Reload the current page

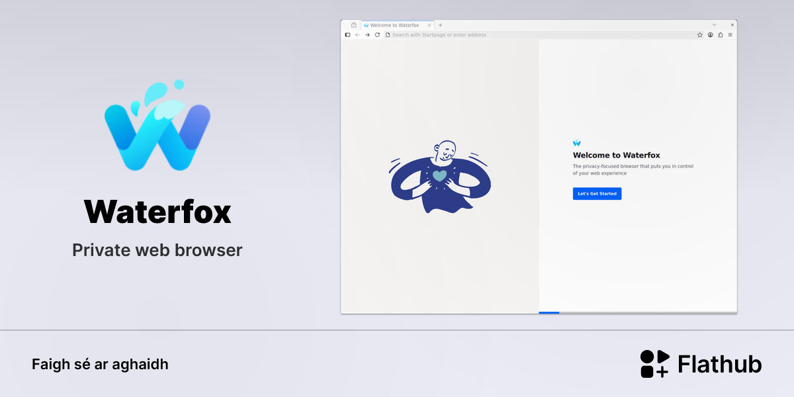[x=377, y=34]
